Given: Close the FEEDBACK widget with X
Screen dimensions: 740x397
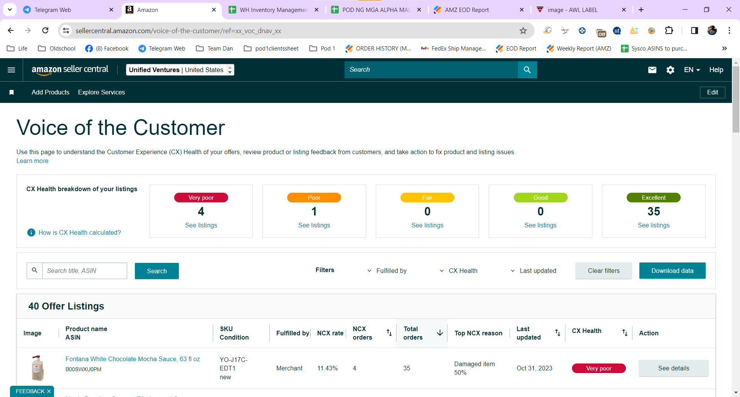Looking at the screenshot, I should 49,391.
